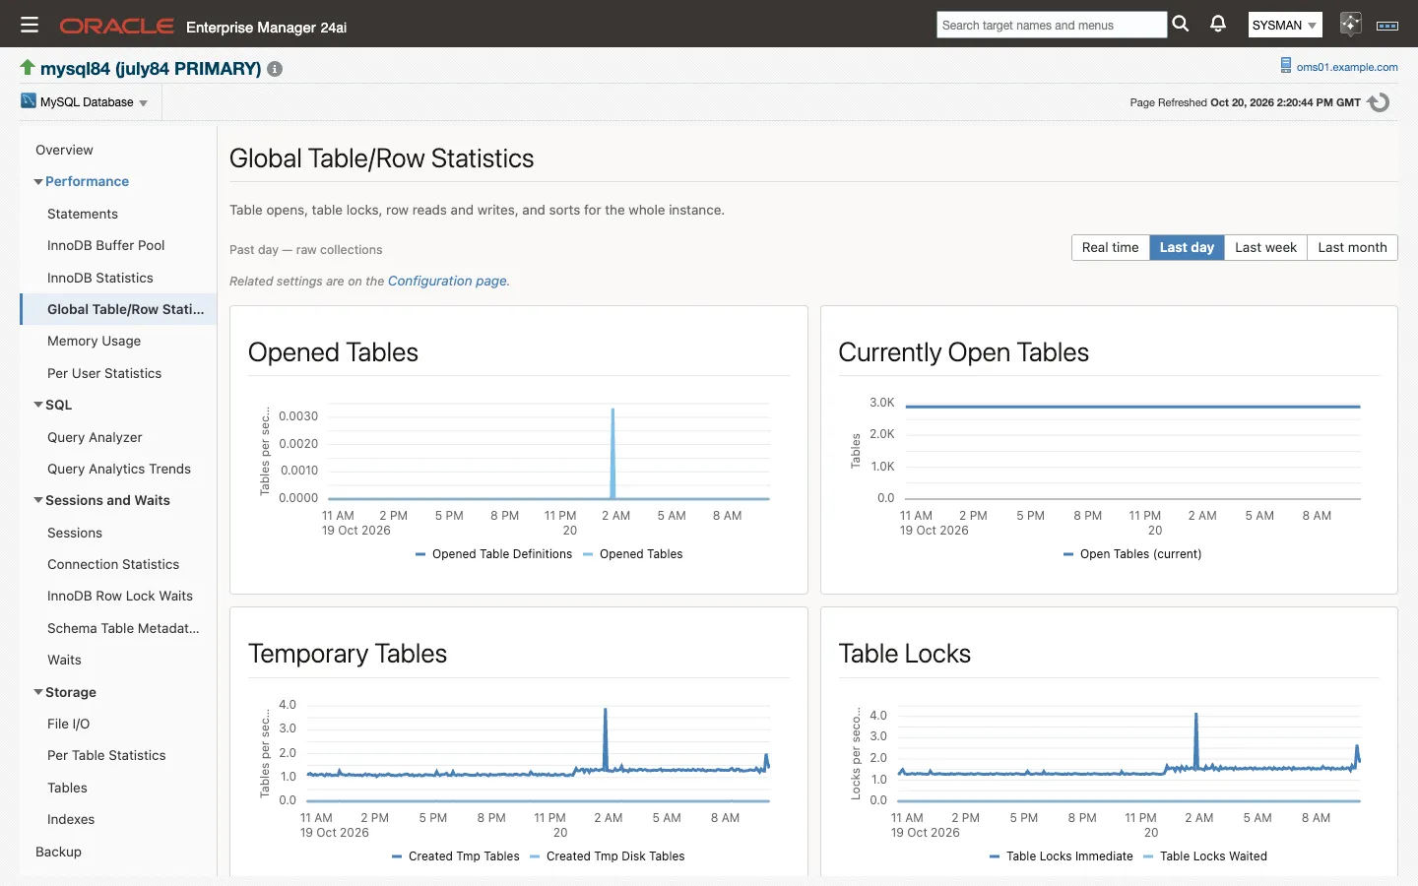This screenshot has width=1418, height=886.
Task: Select the Last month range
Action: (x=1352, y=247)
